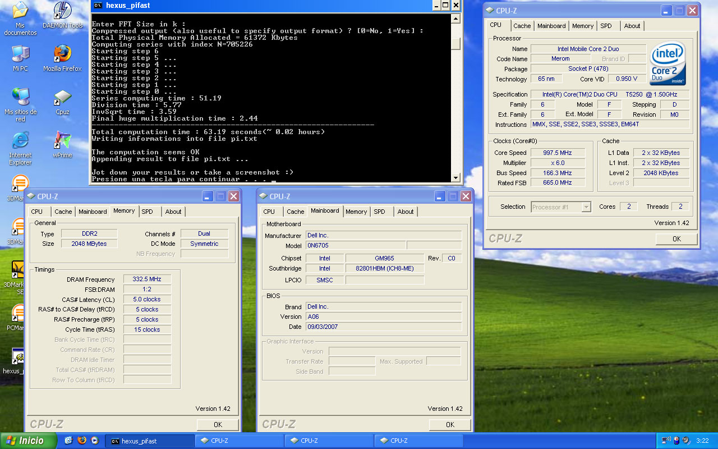Viewport: 718px width, 449px height.
Task: Click OK in CPU-Z Memory window
Action: pyautogui.click(x=218, y=425)
